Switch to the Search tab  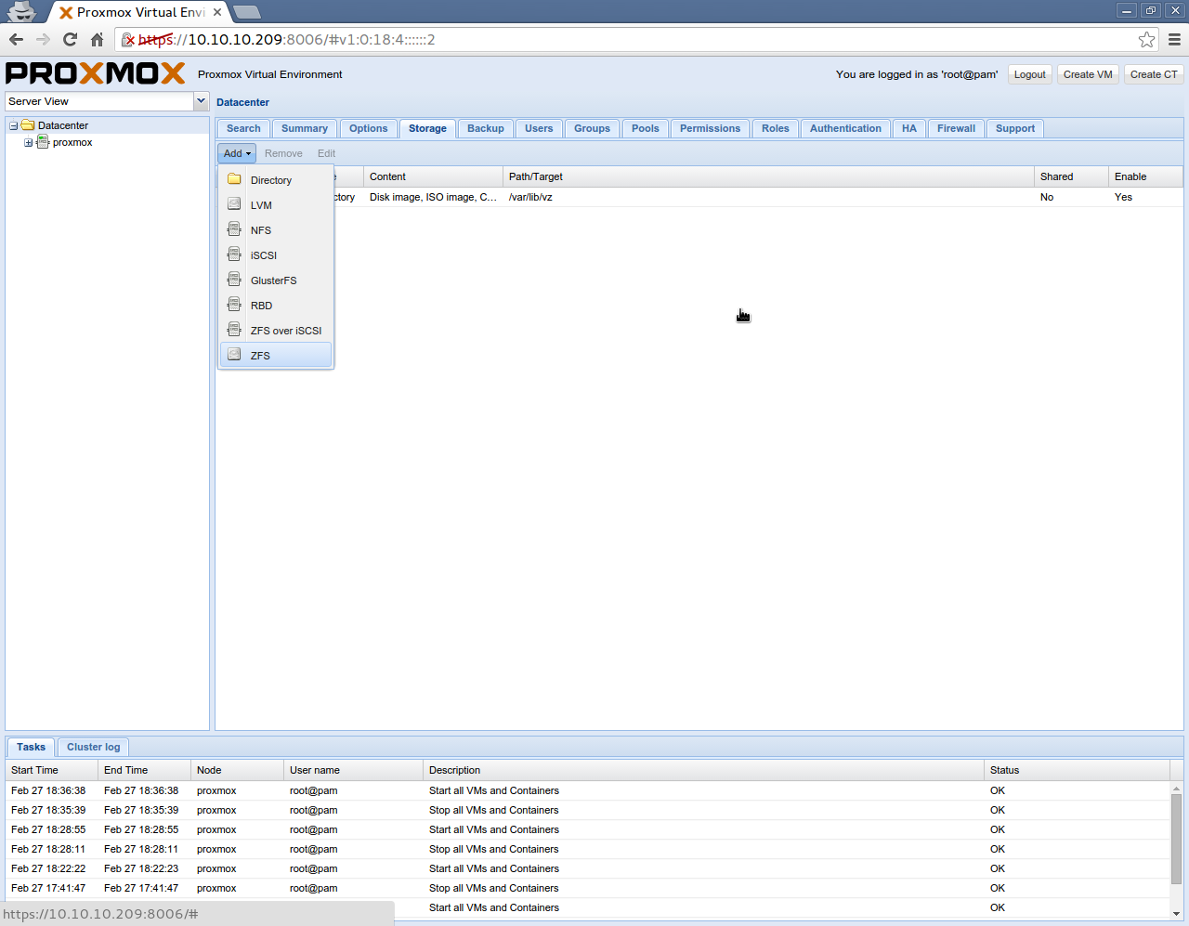[243, 129]
